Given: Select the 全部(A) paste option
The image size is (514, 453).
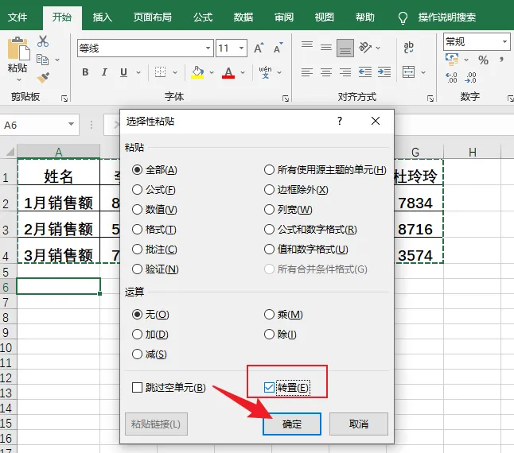Looking at the screenshot, I should (154, 169).
